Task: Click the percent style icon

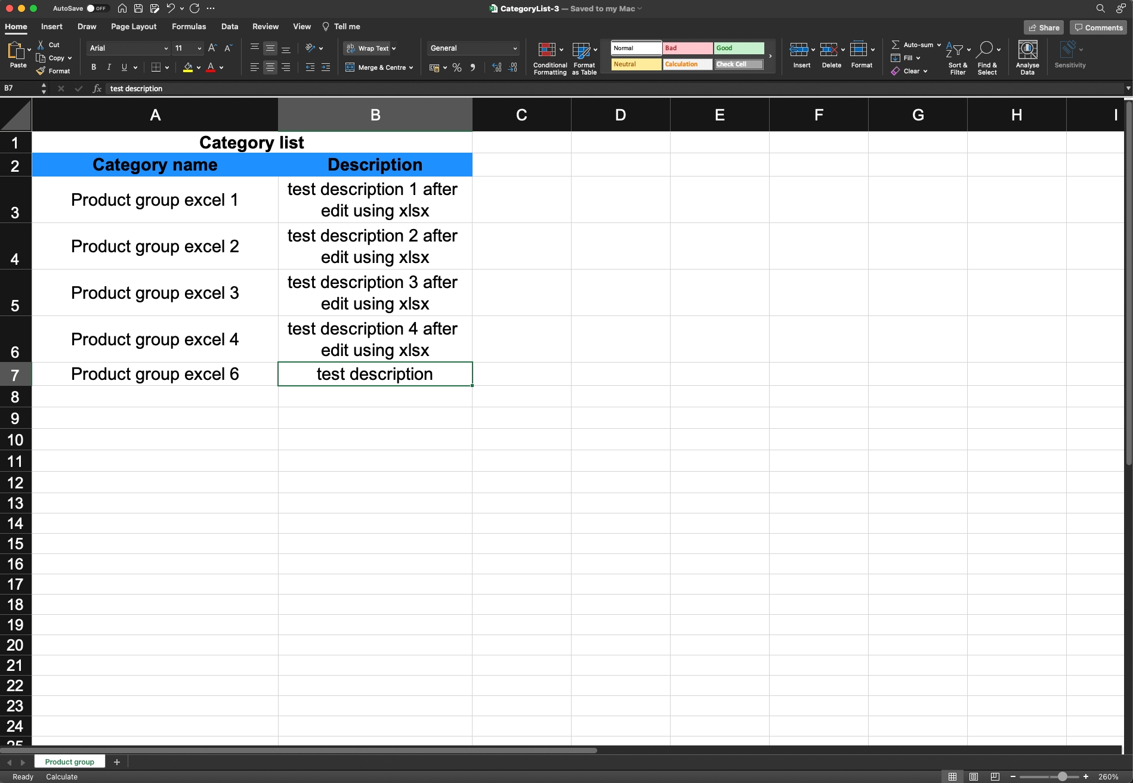Action: [x=457, y=68]
